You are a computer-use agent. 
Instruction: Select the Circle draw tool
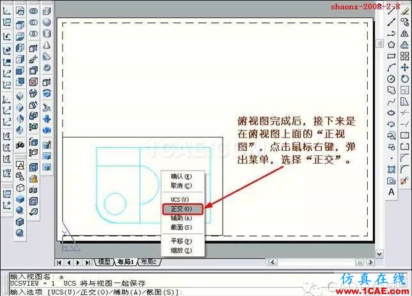point(392,79)
